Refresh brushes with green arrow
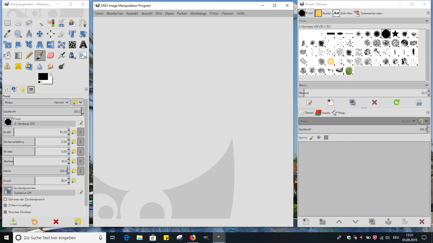This screenshot has width=433, height=243. pos(396,102)
